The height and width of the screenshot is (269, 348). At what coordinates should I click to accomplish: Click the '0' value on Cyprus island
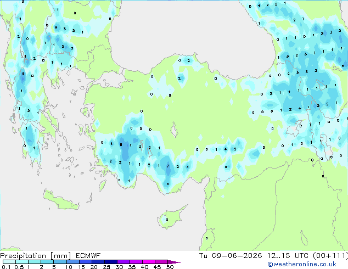point(167,220)
